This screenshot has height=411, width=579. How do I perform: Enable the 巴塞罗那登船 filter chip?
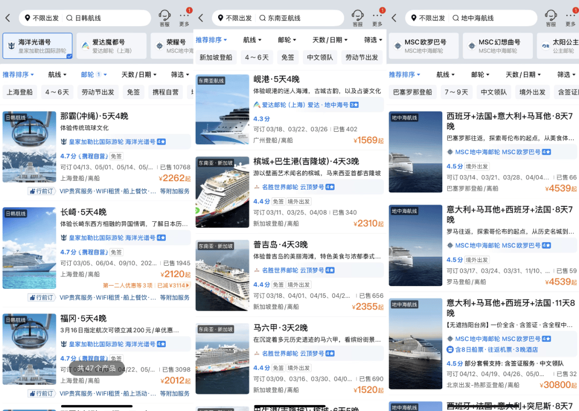(x=413, y=92)
